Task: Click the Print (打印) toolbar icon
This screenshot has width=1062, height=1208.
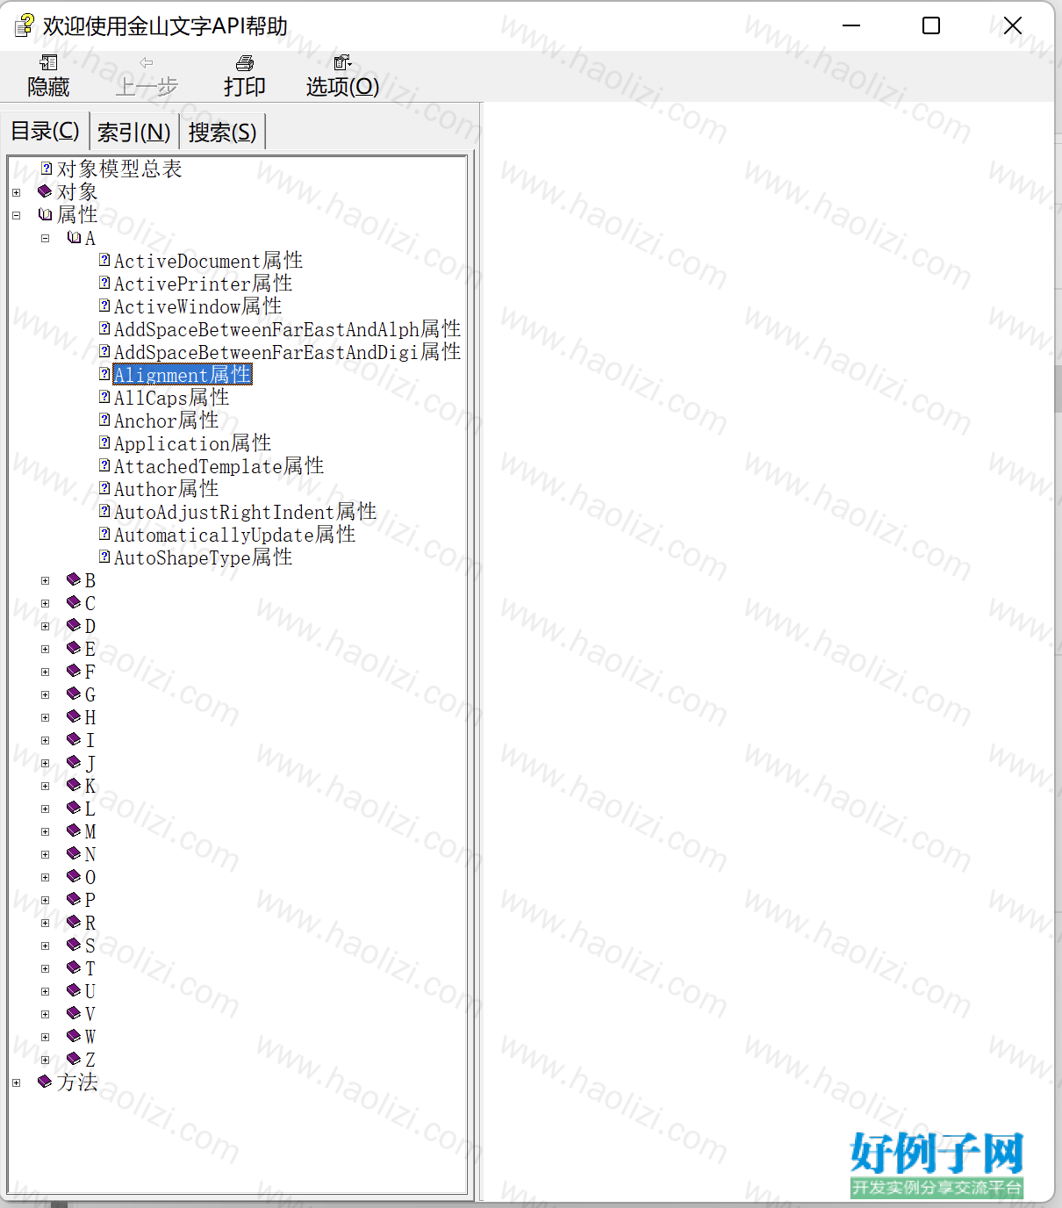Action: [245, 62]
